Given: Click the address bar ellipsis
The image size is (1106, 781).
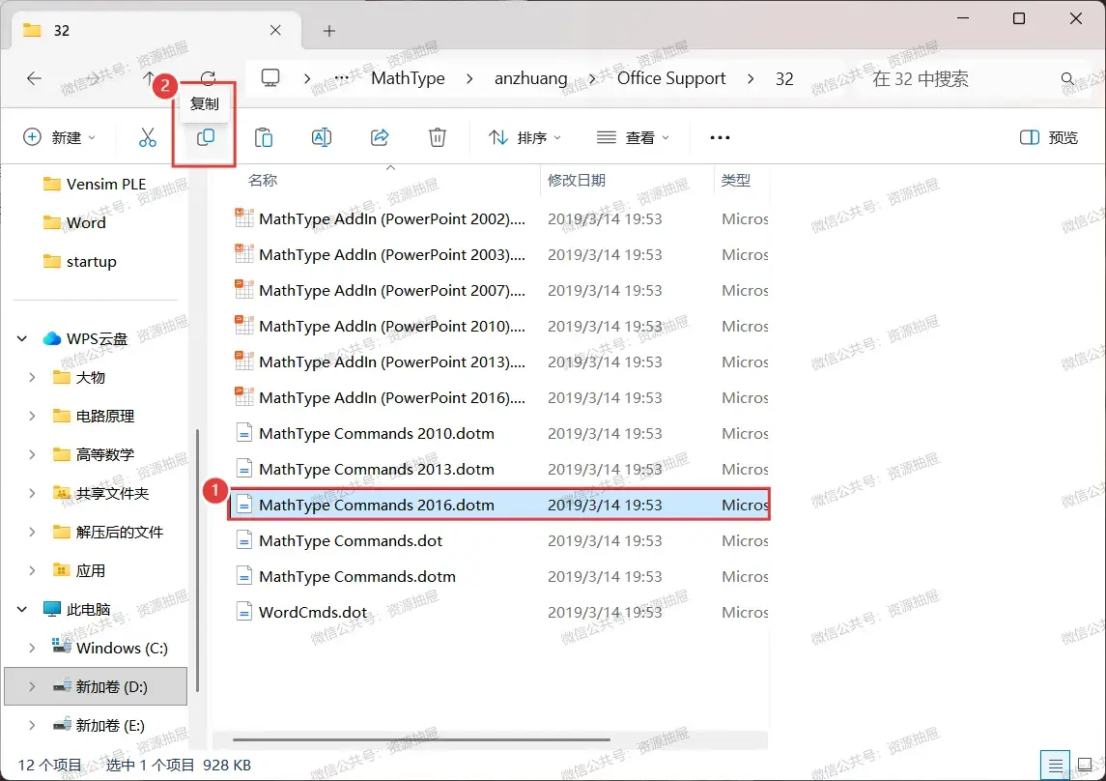Looking at the screenshot, I should (341, 78).
